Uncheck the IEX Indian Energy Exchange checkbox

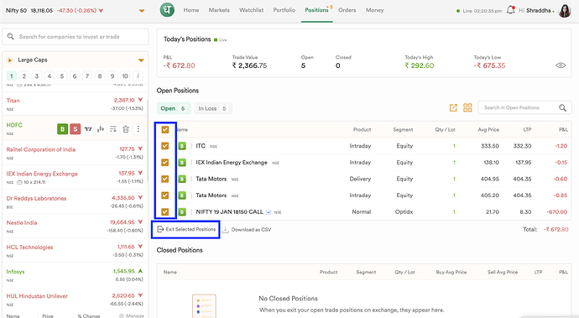point(165,162)
